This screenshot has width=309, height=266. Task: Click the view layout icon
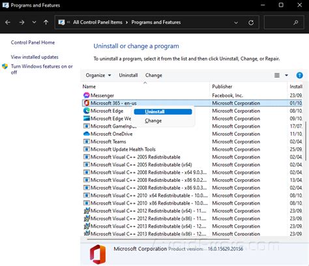[277, 75]
